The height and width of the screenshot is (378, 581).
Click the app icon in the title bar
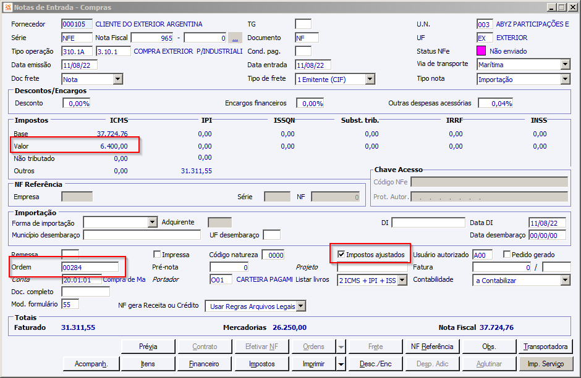[8, 7]
